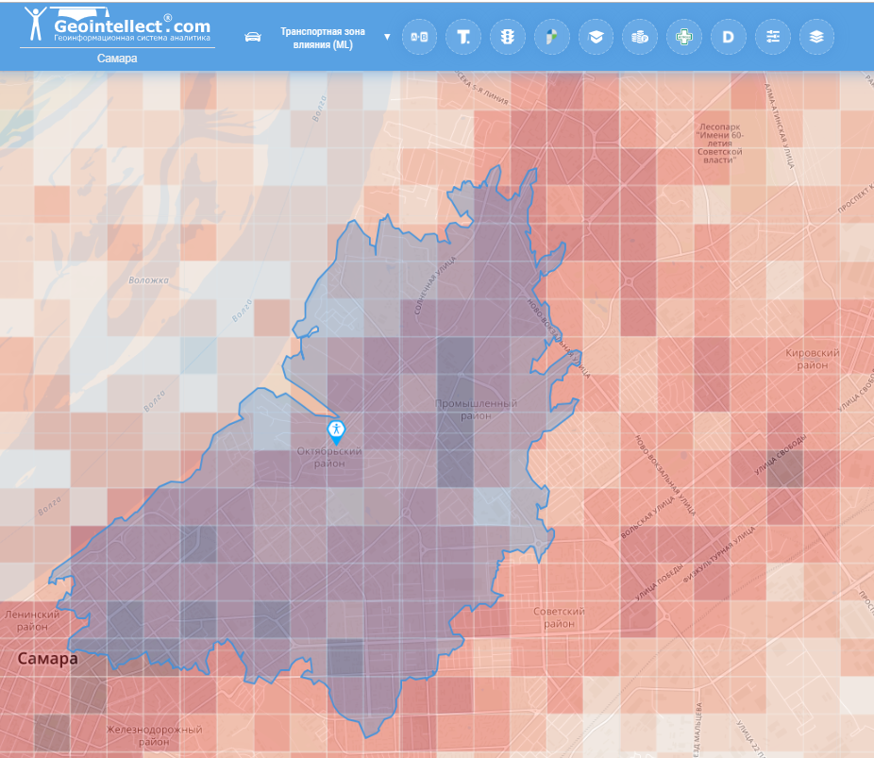Click the car transport mode icon
The height and width of the screenshot is (758, 874).
click(x=252, y=37)
